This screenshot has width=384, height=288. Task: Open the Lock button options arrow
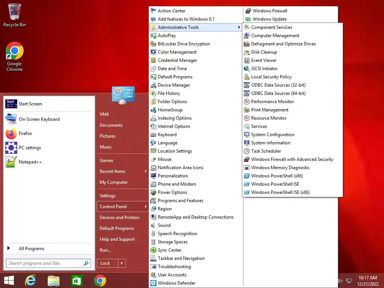[122, 263]
